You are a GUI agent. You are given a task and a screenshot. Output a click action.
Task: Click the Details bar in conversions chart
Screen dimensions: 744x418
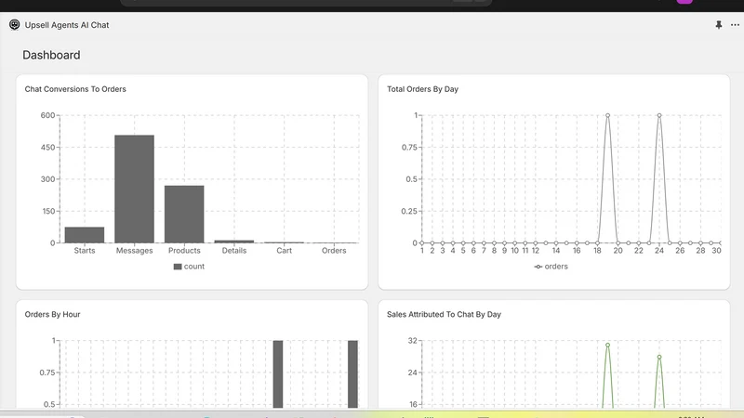(x=234, y=242)
